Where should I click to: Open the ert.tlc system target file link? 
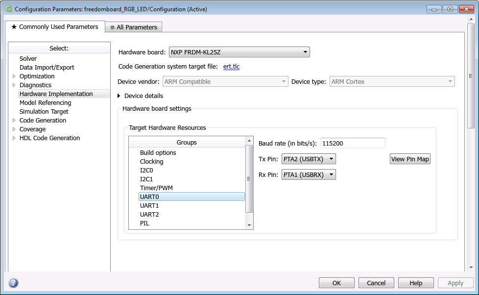click(x=231, y=67)
